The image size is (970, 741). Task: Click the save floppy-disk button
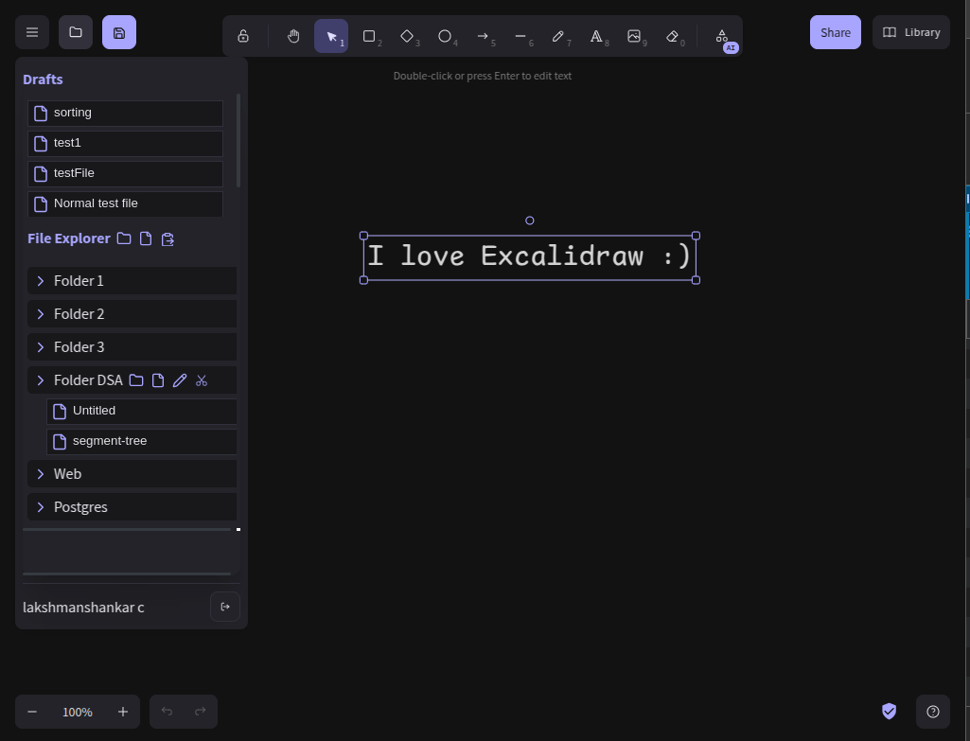coord(119,32)
